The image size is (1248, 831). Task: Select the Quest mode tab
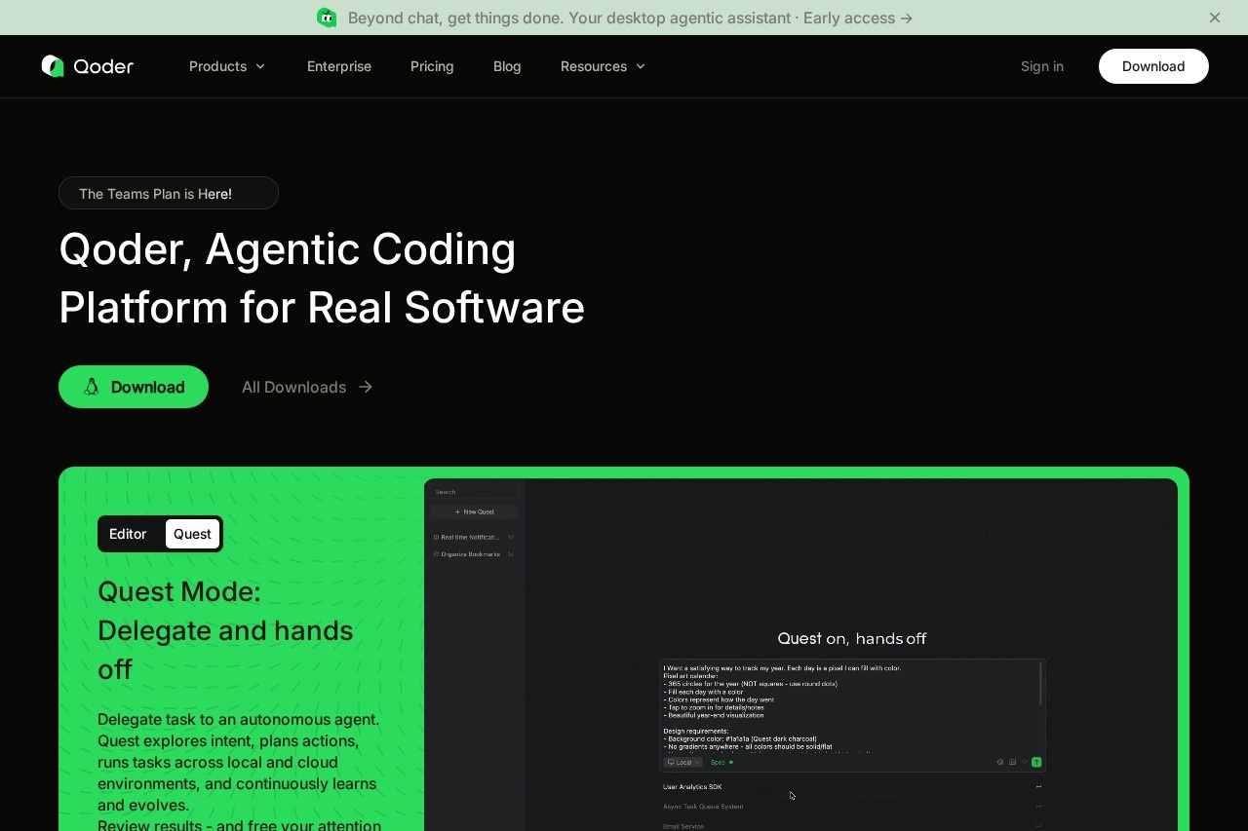192,534
